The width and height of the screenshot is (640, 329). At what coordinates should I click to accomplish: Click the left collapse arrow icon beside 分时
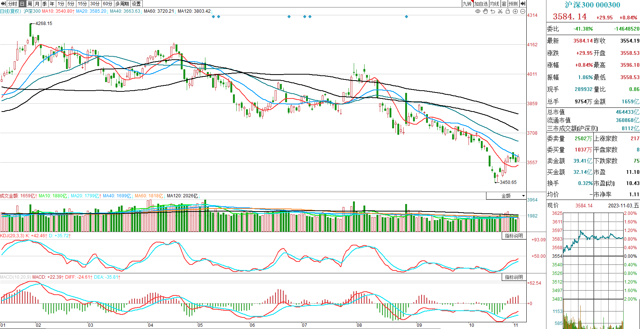(3, 4)
